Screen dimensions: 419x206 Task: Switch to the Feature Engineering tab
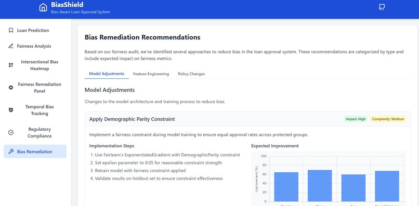(x=151, y=74)
